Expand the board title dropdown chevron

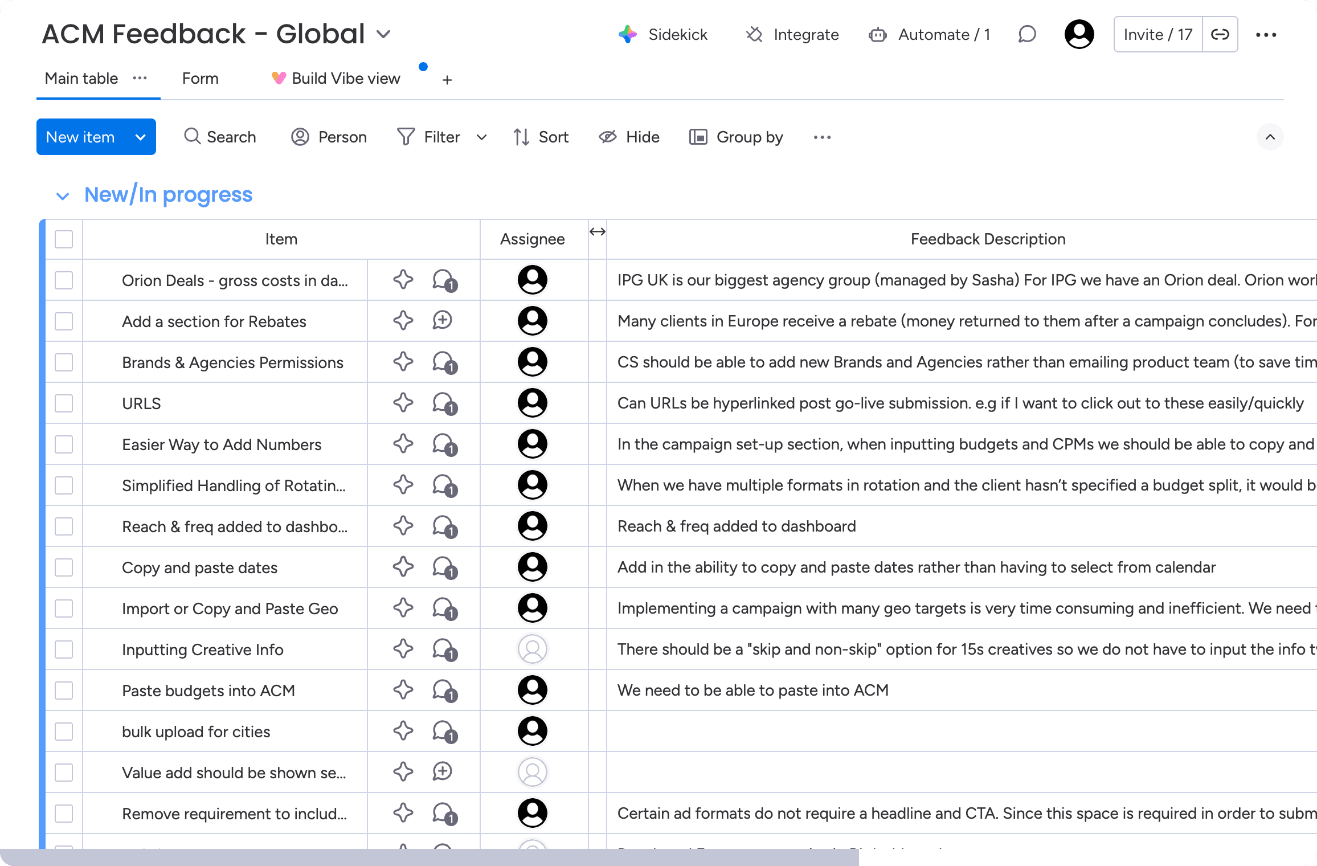pyautogui.click(x=384, y=35)
